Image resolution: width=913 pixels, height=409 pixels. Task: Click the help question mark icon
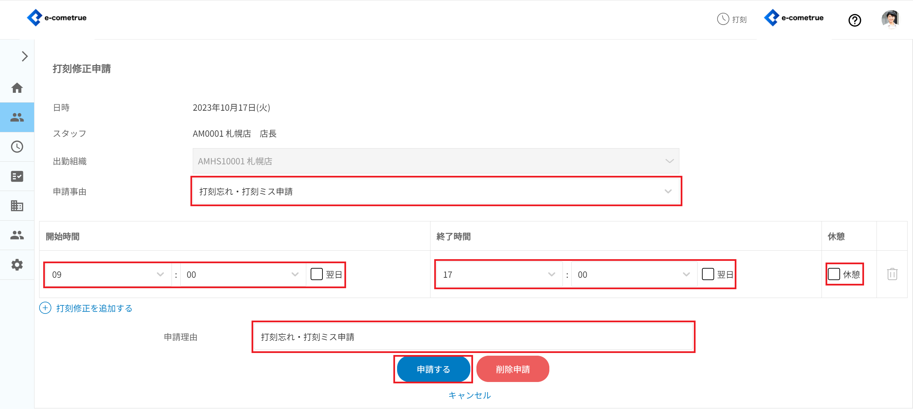point(855,20)
